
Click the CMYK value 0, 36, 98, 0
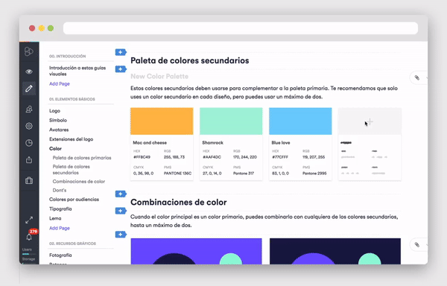(x=143, y=174)
